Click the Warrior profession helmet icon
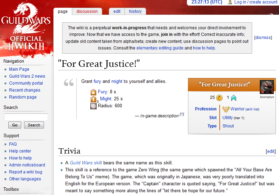279x195 pixels. [x=226, y=109]
